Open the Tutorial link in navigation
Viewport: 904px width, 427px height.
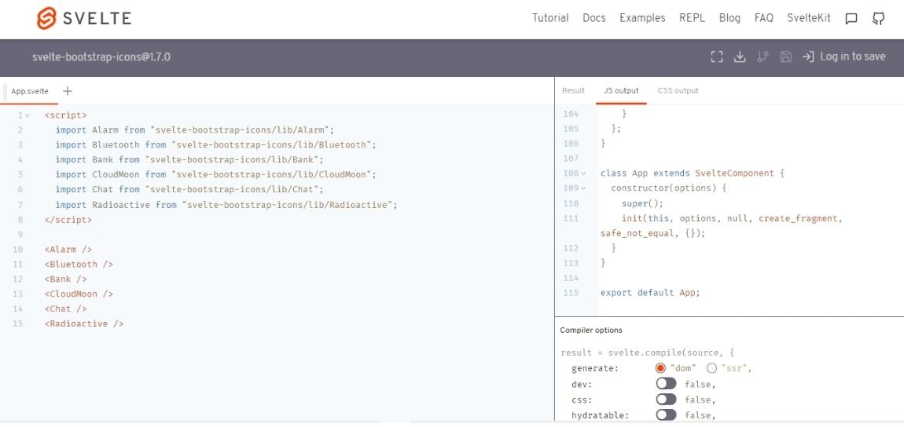click(550, 18)
